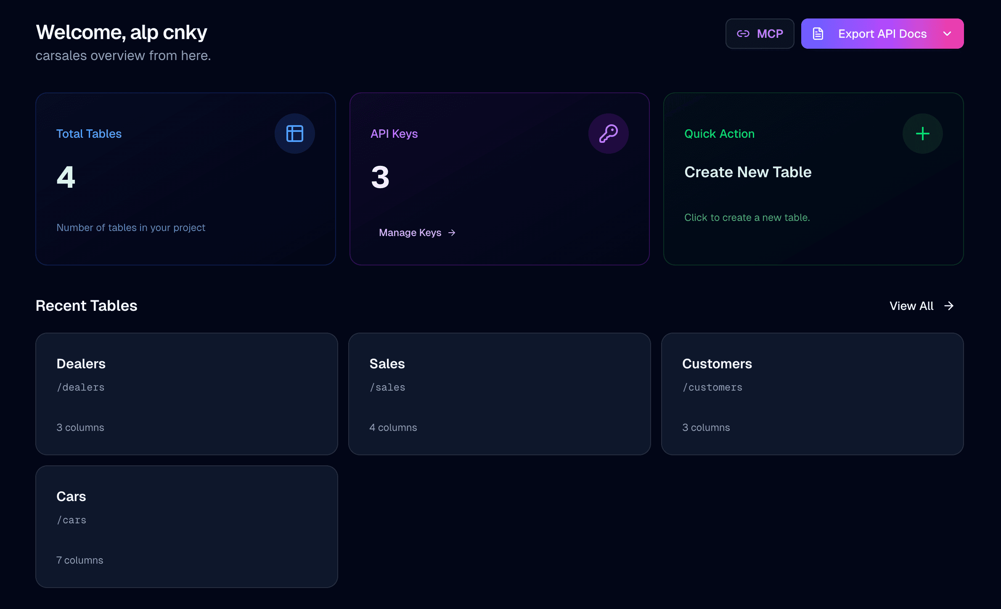The height and width of the screenshot is (609, 1001).
Task: Click the green plus icon in Quick Action
Action: click(x=922, y=134)
